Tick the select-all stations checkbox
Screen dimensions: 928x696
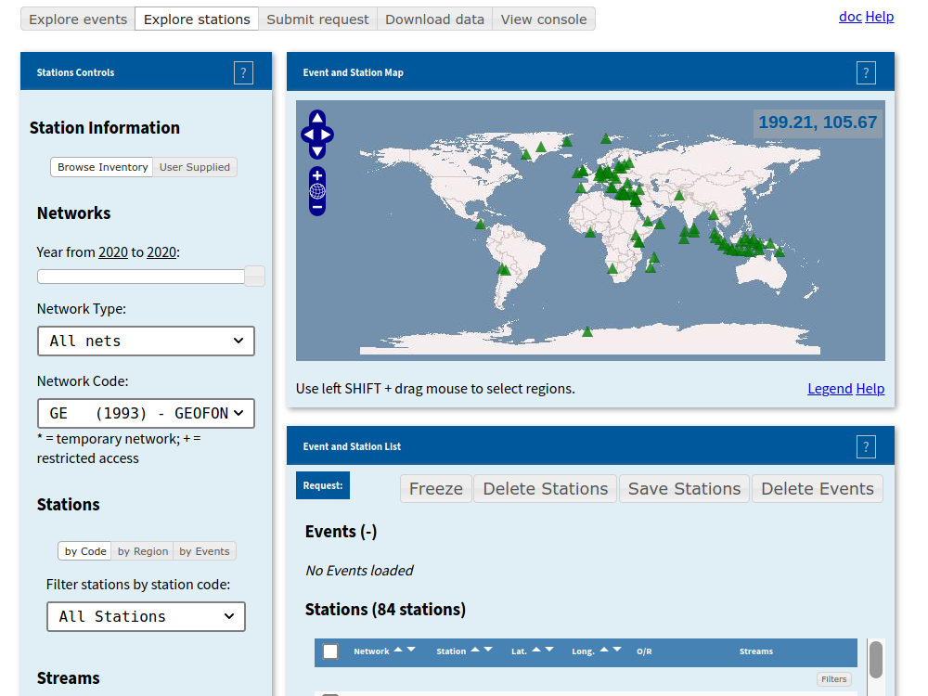point(330,651)
